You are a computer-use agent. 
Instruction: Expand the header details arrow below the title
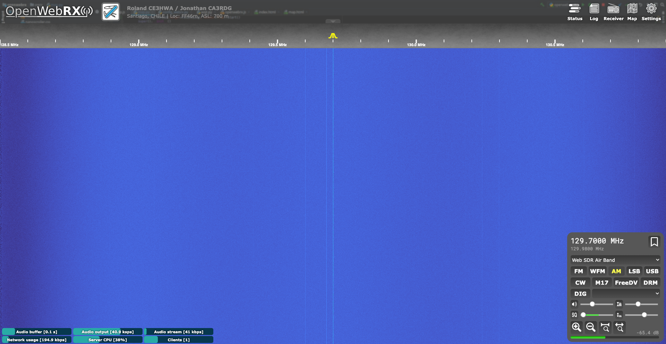pos(333,21)
